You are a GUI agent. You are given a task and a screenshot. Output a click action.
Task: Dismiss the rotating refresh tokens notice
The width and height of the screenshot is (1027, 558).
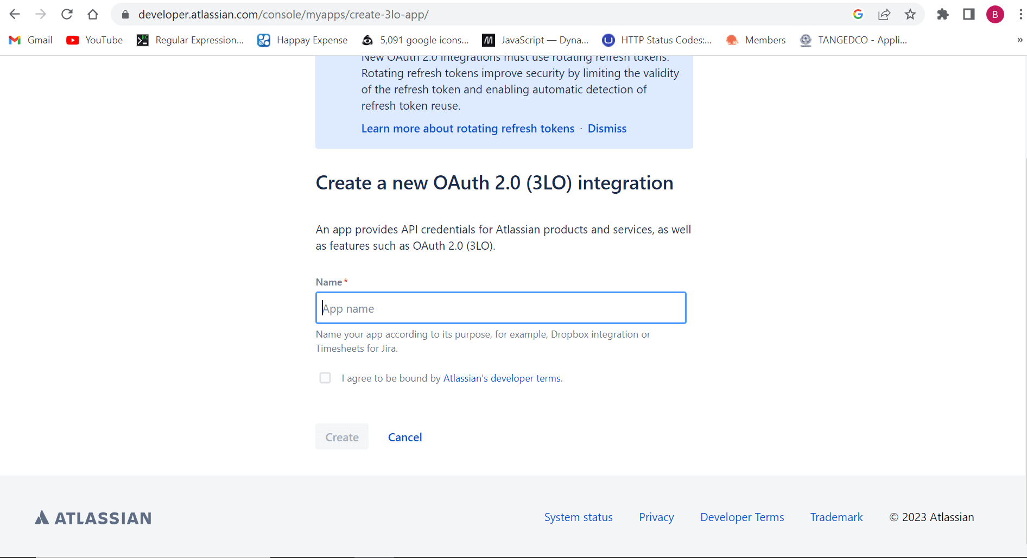[607, 128]
